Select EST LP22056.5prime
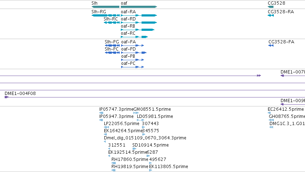Image resolution: width=305 pixels, height=172 pixels. (x=106, y=127)
